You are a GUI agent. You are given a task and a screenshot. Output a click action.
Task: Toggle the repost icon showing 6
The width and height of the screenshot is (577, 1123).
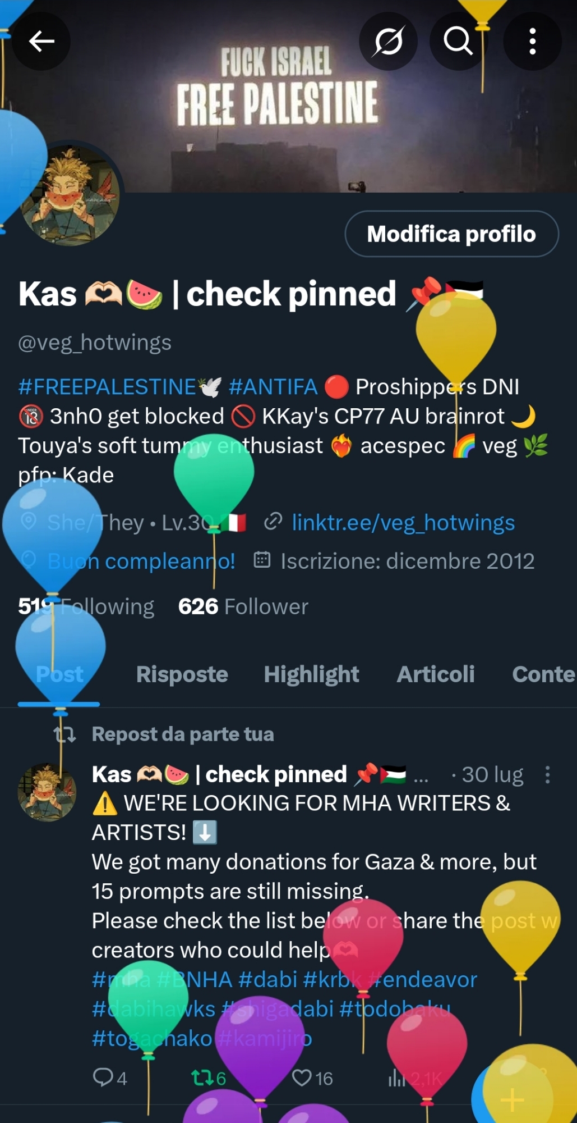209,1078
